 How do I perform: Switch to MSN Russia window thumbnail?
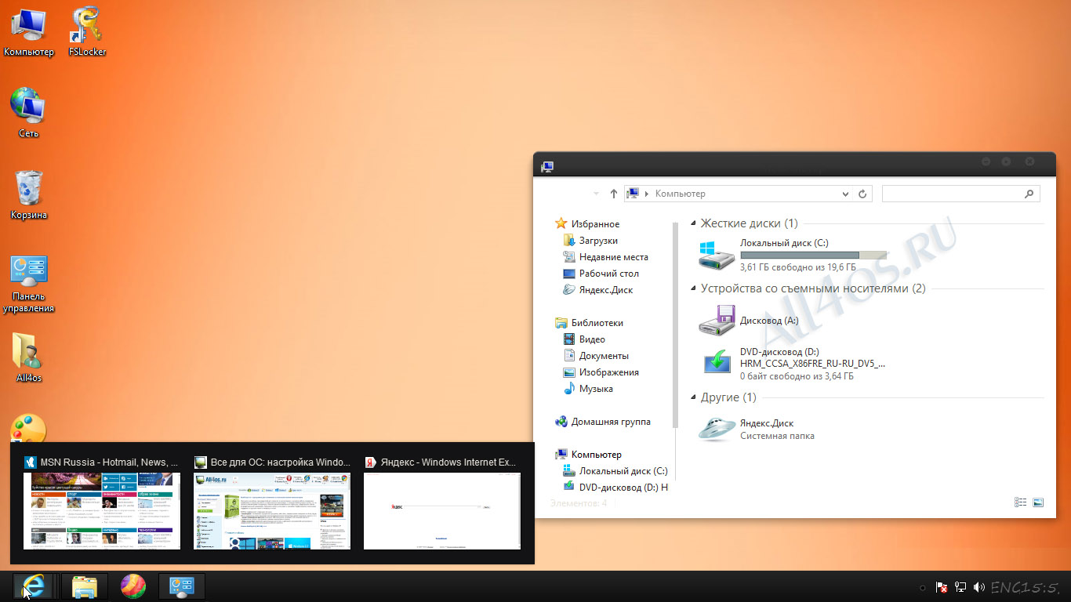click(102, 503)
